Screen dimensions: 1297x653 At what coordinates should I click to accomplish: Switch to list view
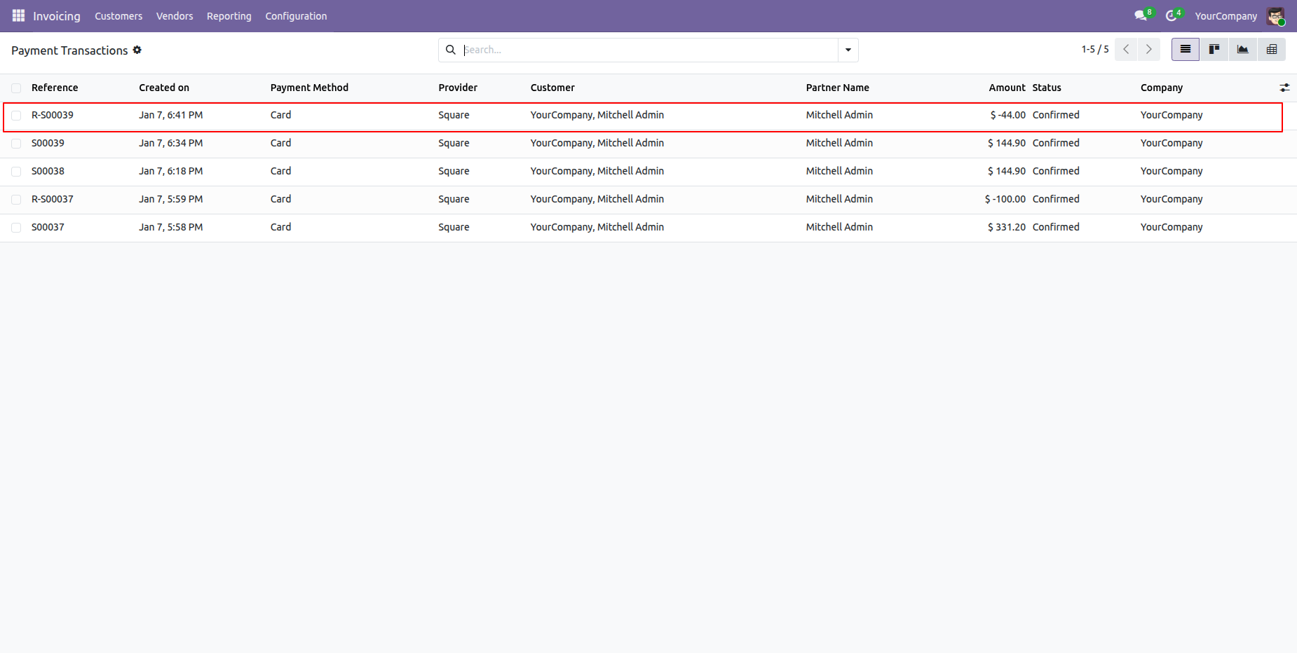click(x=1186, y=49)
